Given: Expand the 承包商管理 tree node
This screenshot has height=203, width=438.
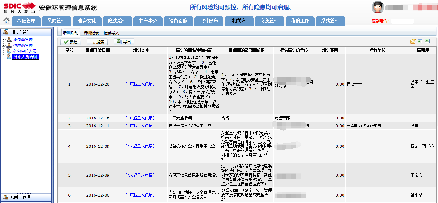Looking at the screenshot, I should pos(3,40).
